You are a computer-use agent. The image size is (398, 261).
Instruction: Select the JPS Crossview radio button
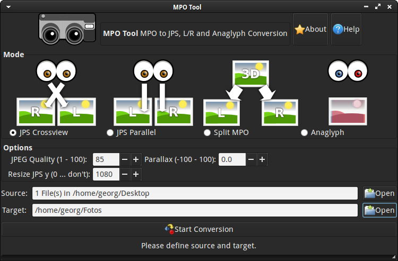13,132
